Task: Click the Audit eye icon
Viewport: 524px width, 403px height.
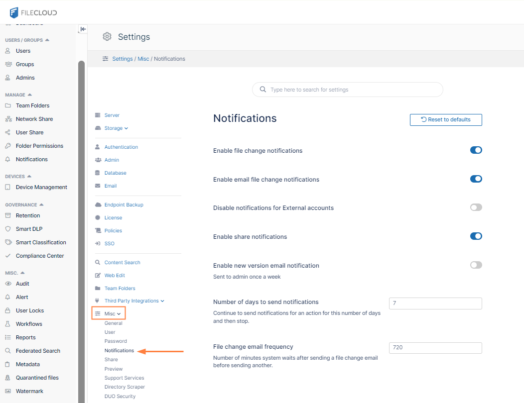Action: click(8, 284)
